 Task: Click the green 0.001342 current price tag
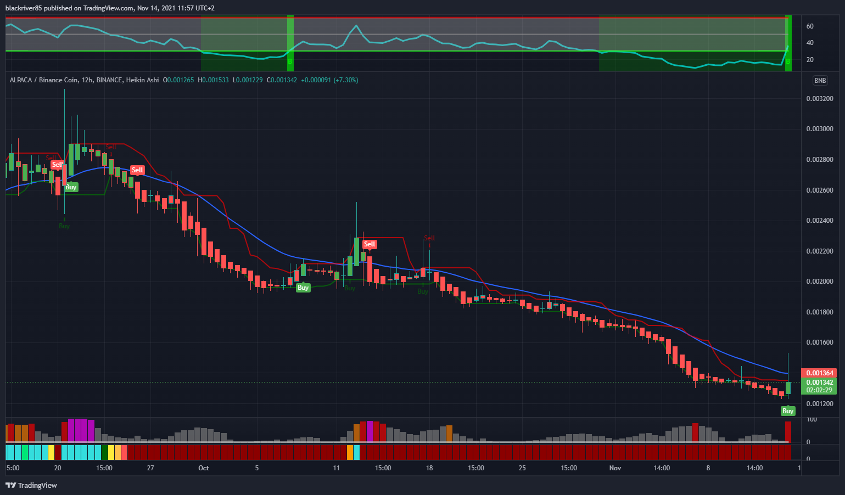tap(819, 383)
